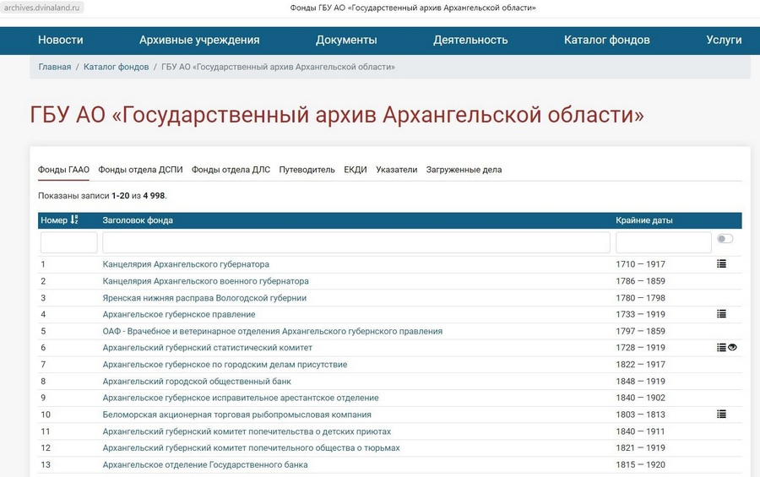Open inventory list icon for fund 1
This screenshot has height=477, width=760.
click(721, 263)
